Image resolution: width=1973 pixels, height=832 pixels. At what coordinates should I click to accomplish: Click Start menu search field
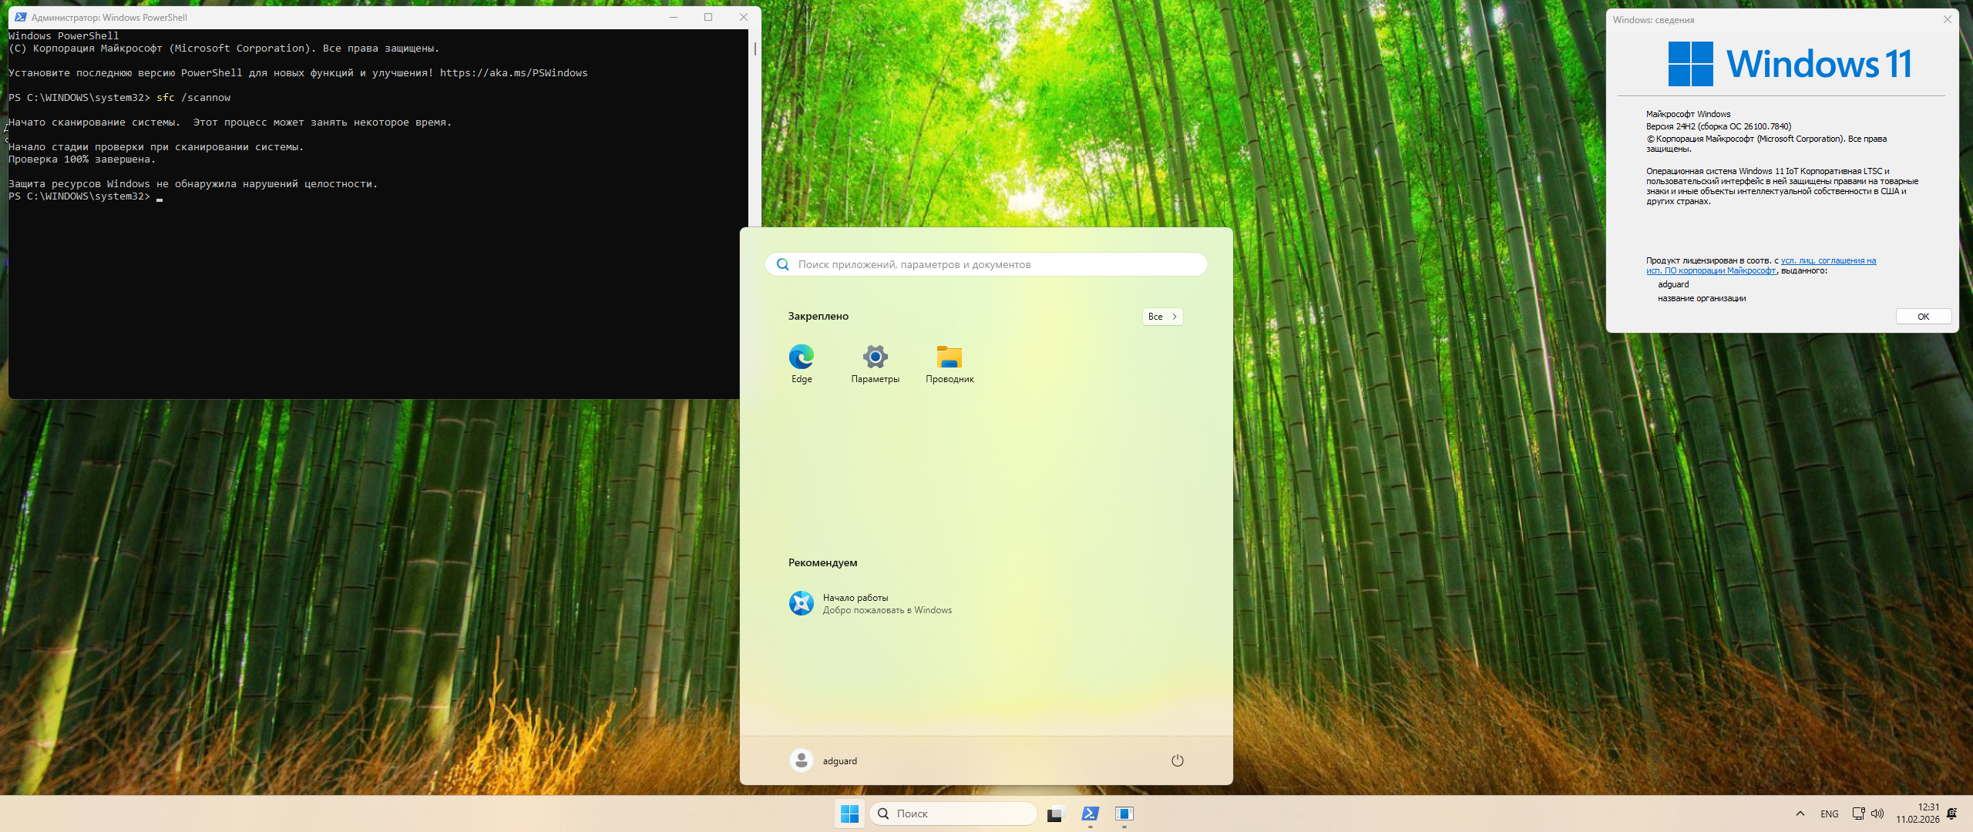pos(986,264)
